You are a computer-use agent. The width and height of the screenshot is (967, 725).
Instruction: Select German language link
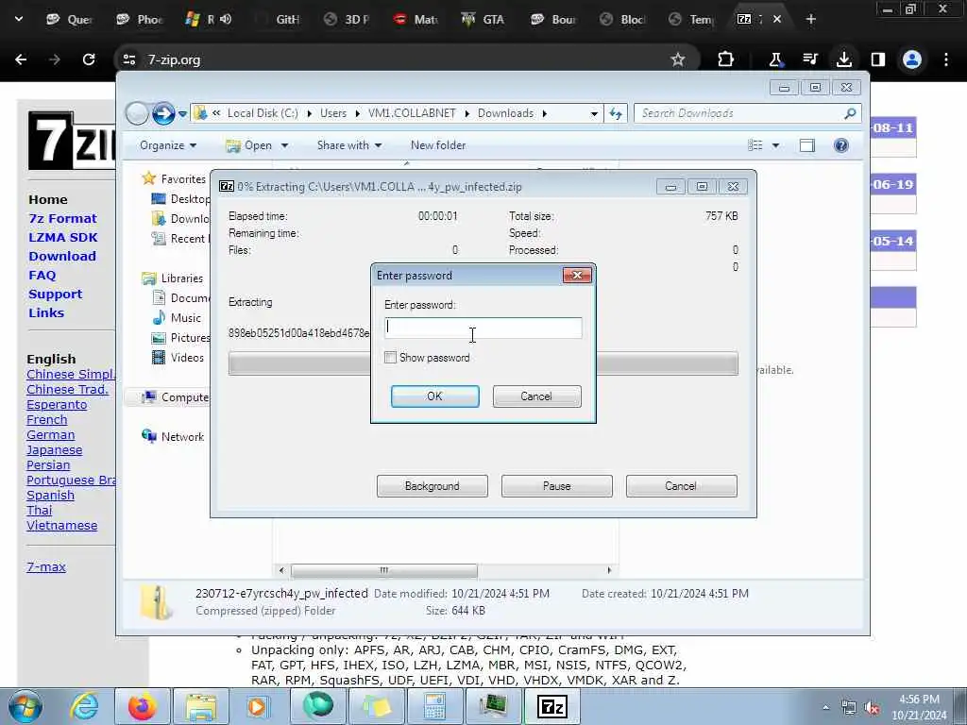point(51,434)
